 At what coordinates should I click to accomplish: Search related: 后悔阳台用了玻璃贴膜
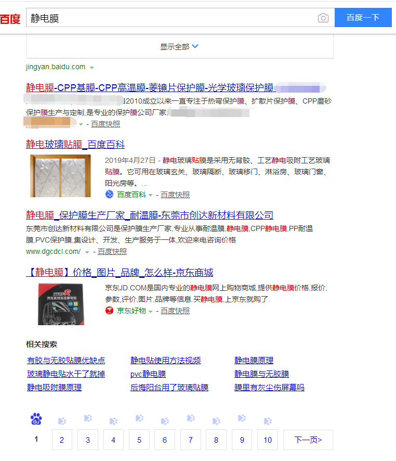(169, 388)
